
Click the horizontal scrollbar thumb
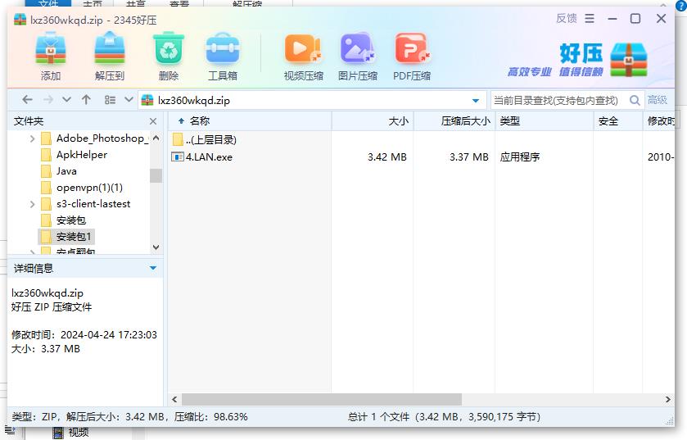(x=322, y=399)
